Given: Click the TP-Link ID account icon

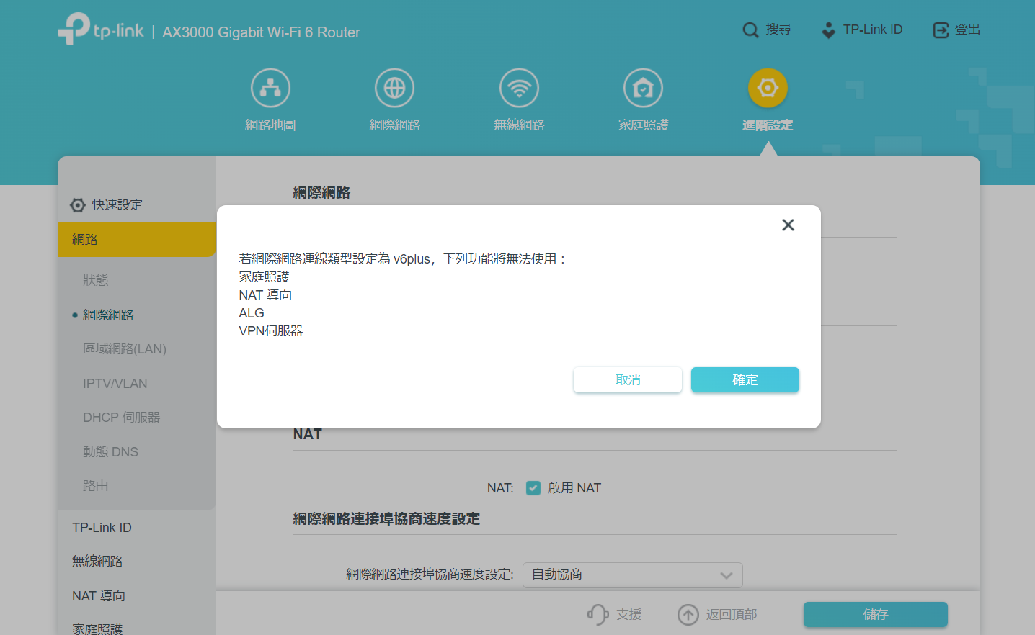Looking at the screenshot, I should tap(827, 30).
